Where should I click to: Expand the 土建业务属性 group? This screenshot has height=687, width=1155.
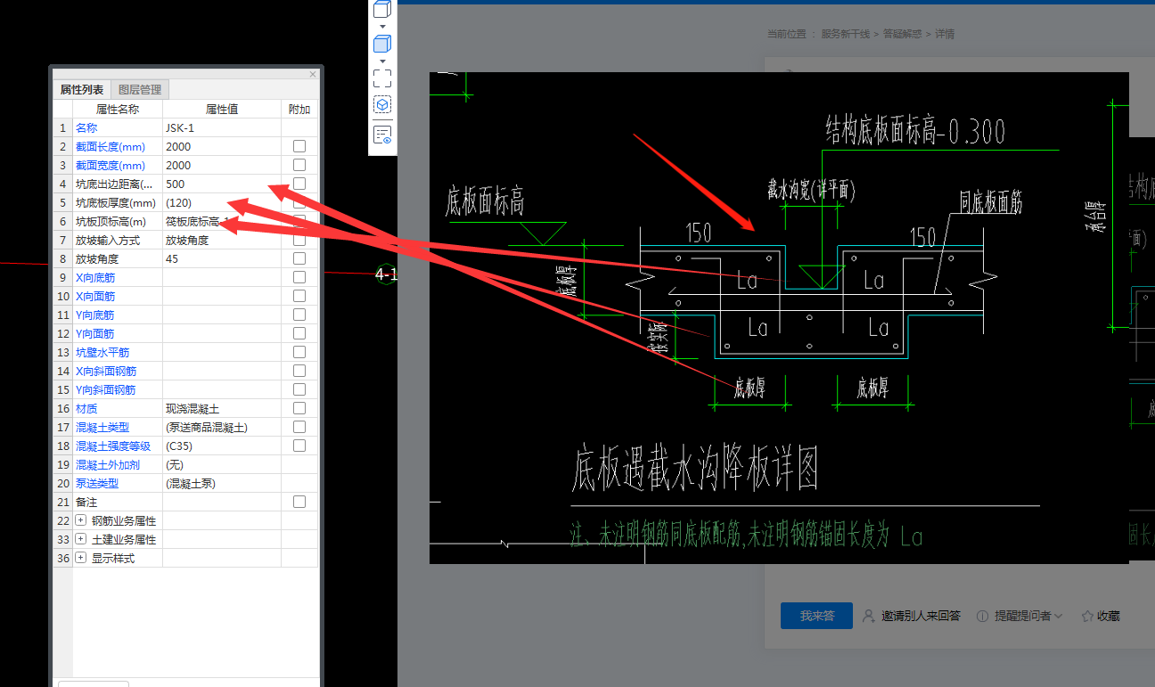[80, 539]
